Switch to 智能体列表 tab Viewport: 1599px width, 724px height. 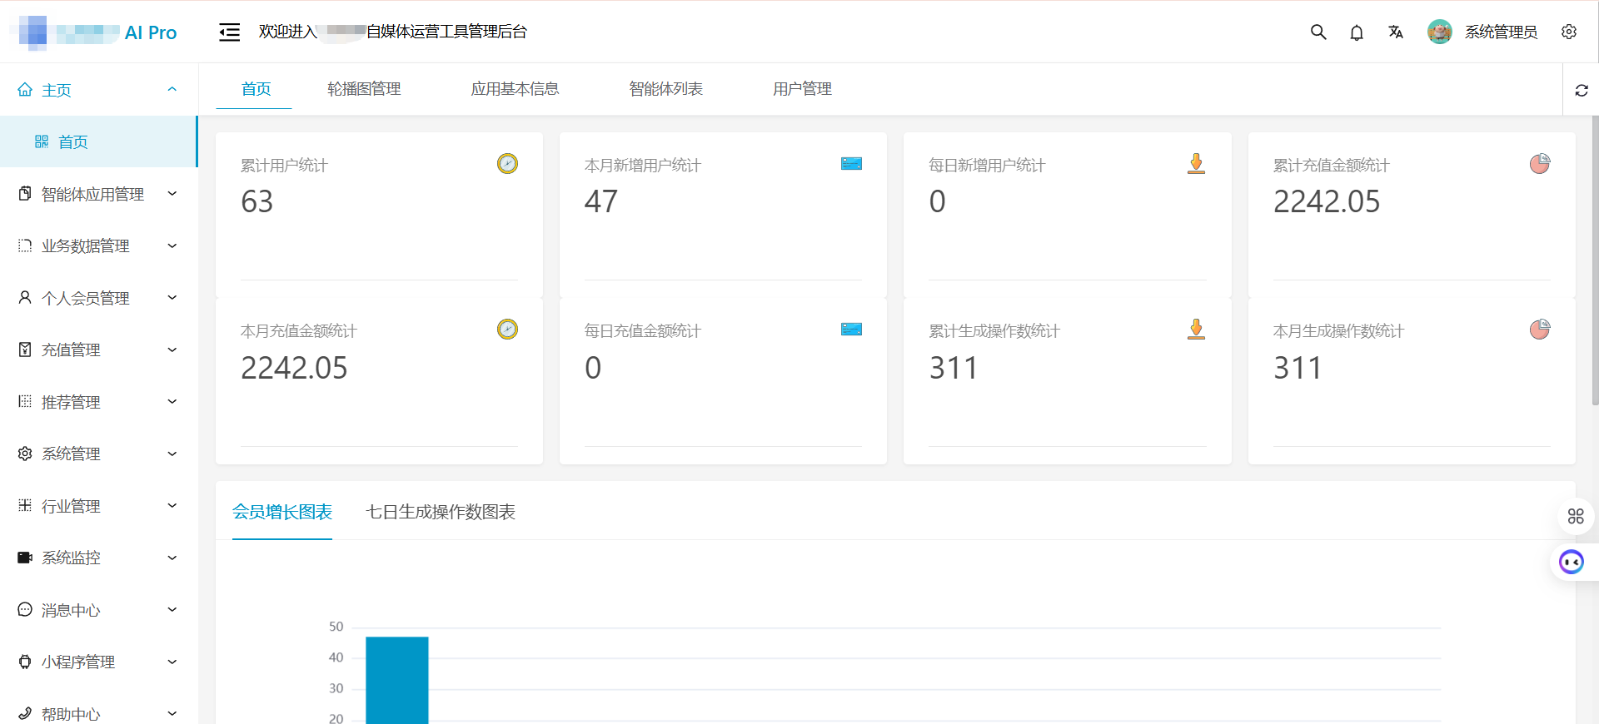[665, 89]
